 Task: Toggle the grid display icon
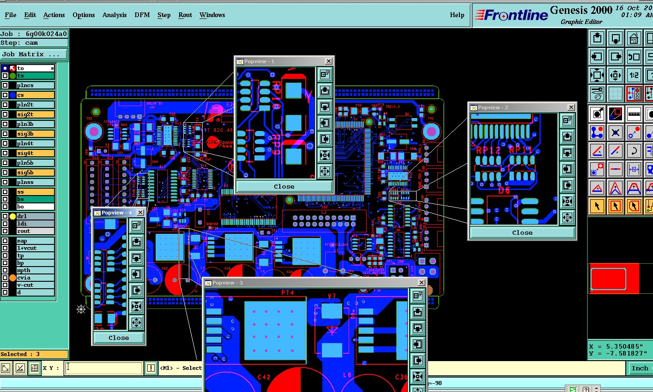[x=616, y=94]
